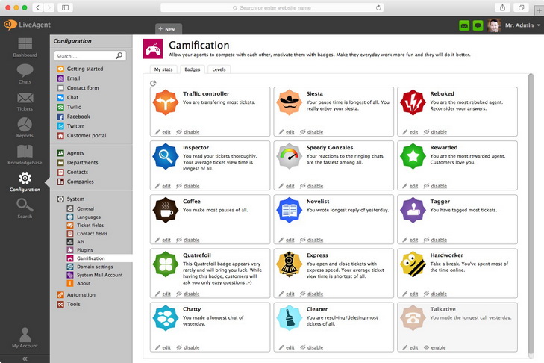Enable the Talkative badge

pyautogui.click(x=435, y=347)
